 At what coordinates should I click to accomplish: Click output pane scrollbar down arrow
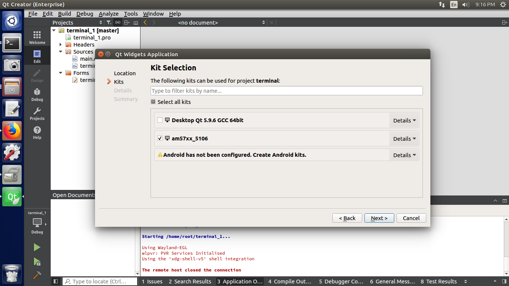click(506, 273)
